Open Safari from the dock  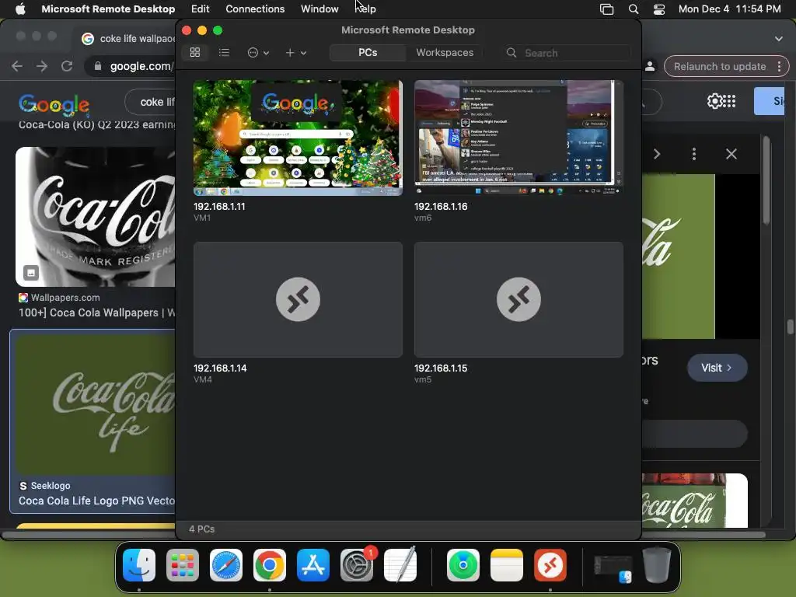[226, 565]
